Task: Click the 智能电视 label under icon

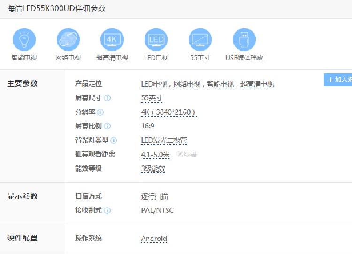Action: 24,58
